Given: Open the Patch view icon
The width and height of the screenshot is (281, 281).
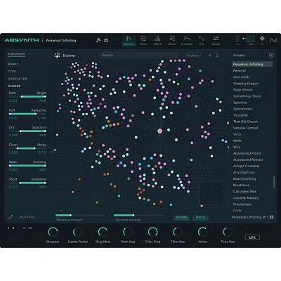Looking at the screenshot, I should (143, 40).
